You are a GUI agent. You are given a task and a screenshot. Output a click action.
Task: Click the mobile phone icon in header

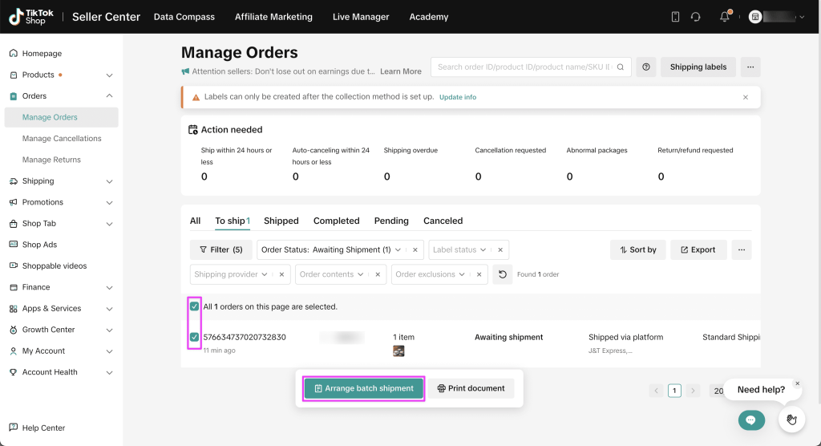675,17
